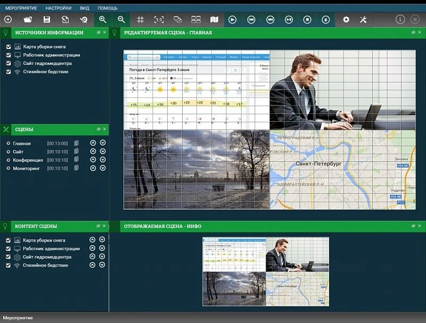Screen dimensions: 426x323
Task: Select the 1:1 zoom icon in the toolbar
Action: pyautogui.click(x=159, y=19)
